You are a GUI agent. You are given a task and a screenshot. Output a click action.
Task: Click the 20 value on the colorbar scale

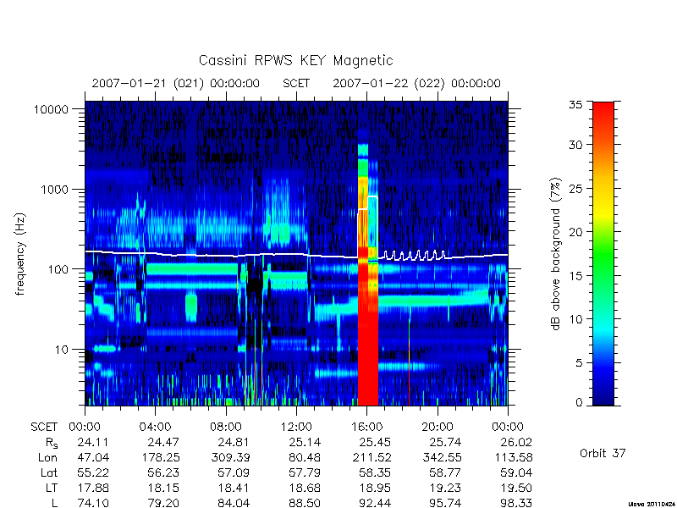[x=575, y=232]
